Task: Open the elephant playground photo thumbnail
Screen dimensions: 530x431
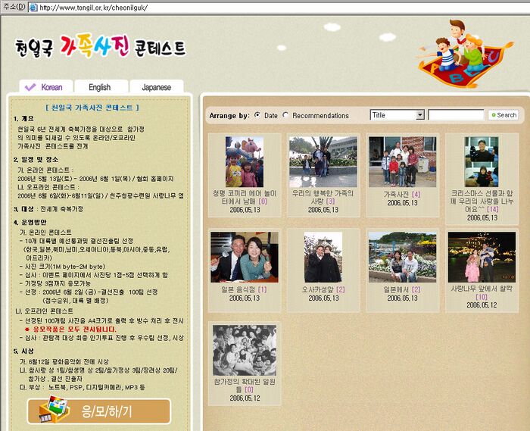Action: pos(245,161)
